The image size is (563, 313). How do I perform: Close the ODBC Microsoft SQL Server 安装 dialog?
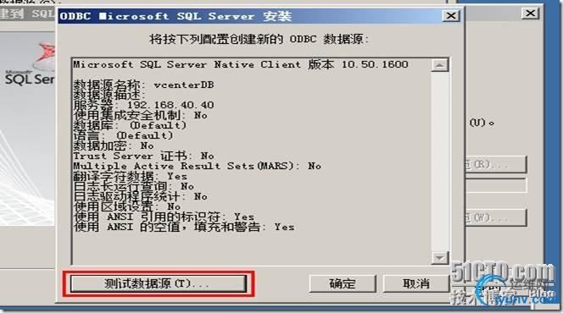click(x=451, y=16)
